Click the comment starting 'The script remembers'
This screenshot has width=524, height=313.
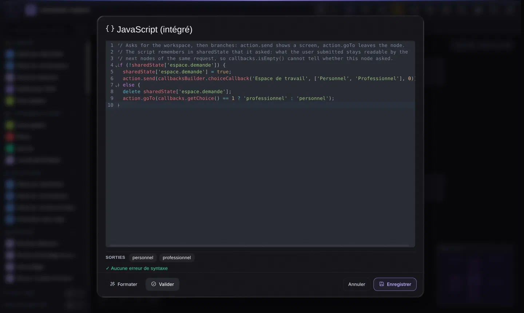coord(263,52)
